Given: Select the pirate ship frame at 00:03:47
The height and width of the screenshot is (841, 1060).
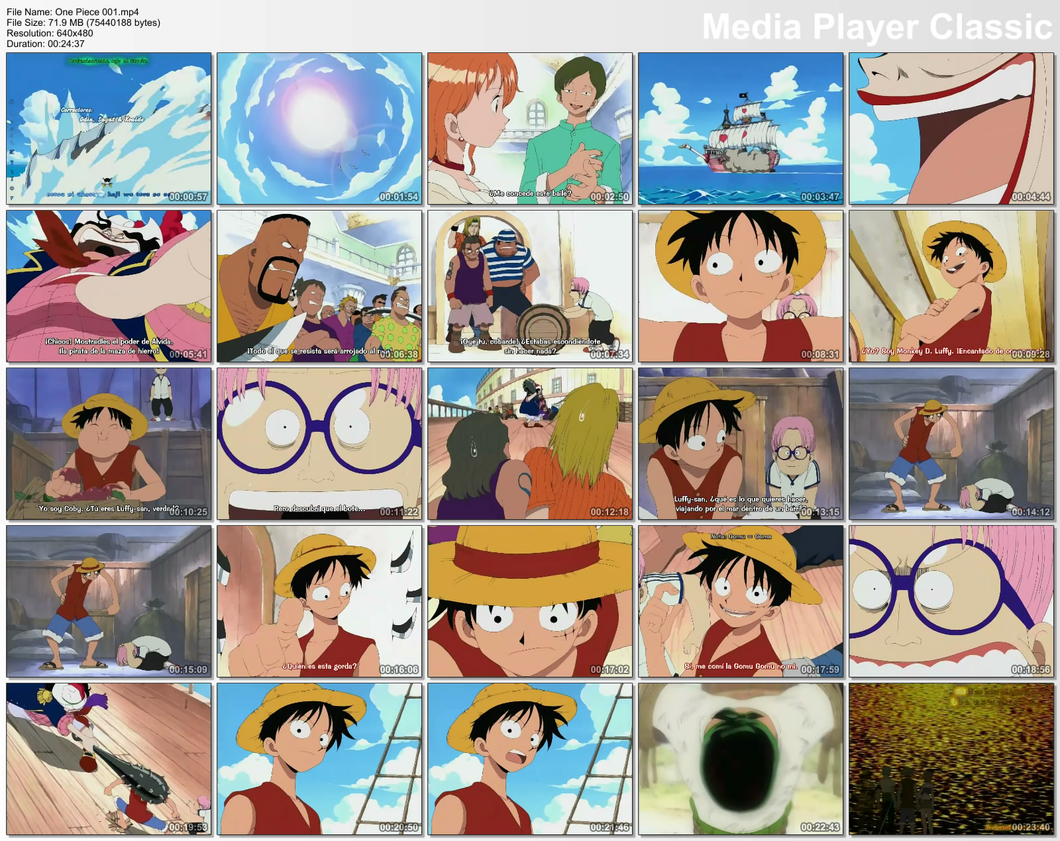Looking at the screenshot, I should coord(741,128).
